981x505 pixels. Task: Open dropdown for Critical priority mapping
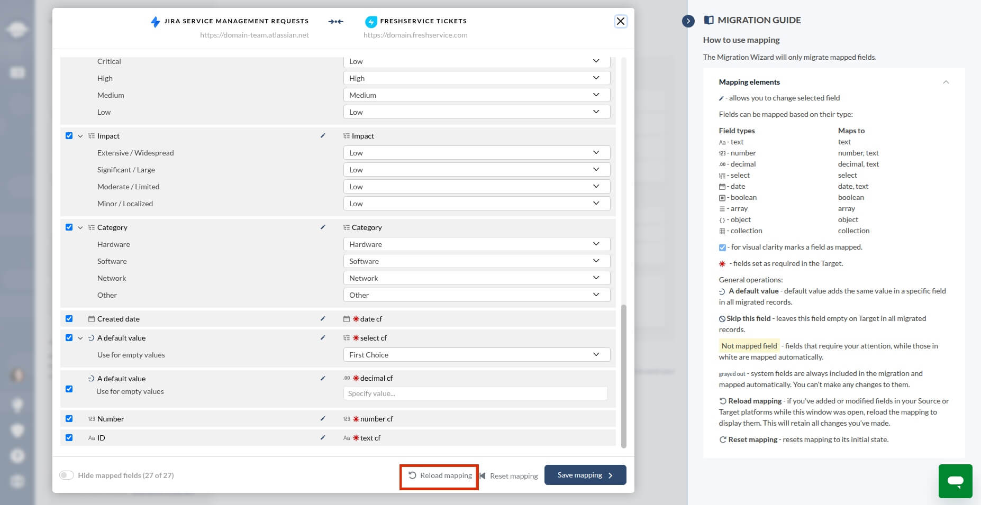pos(477,61)
